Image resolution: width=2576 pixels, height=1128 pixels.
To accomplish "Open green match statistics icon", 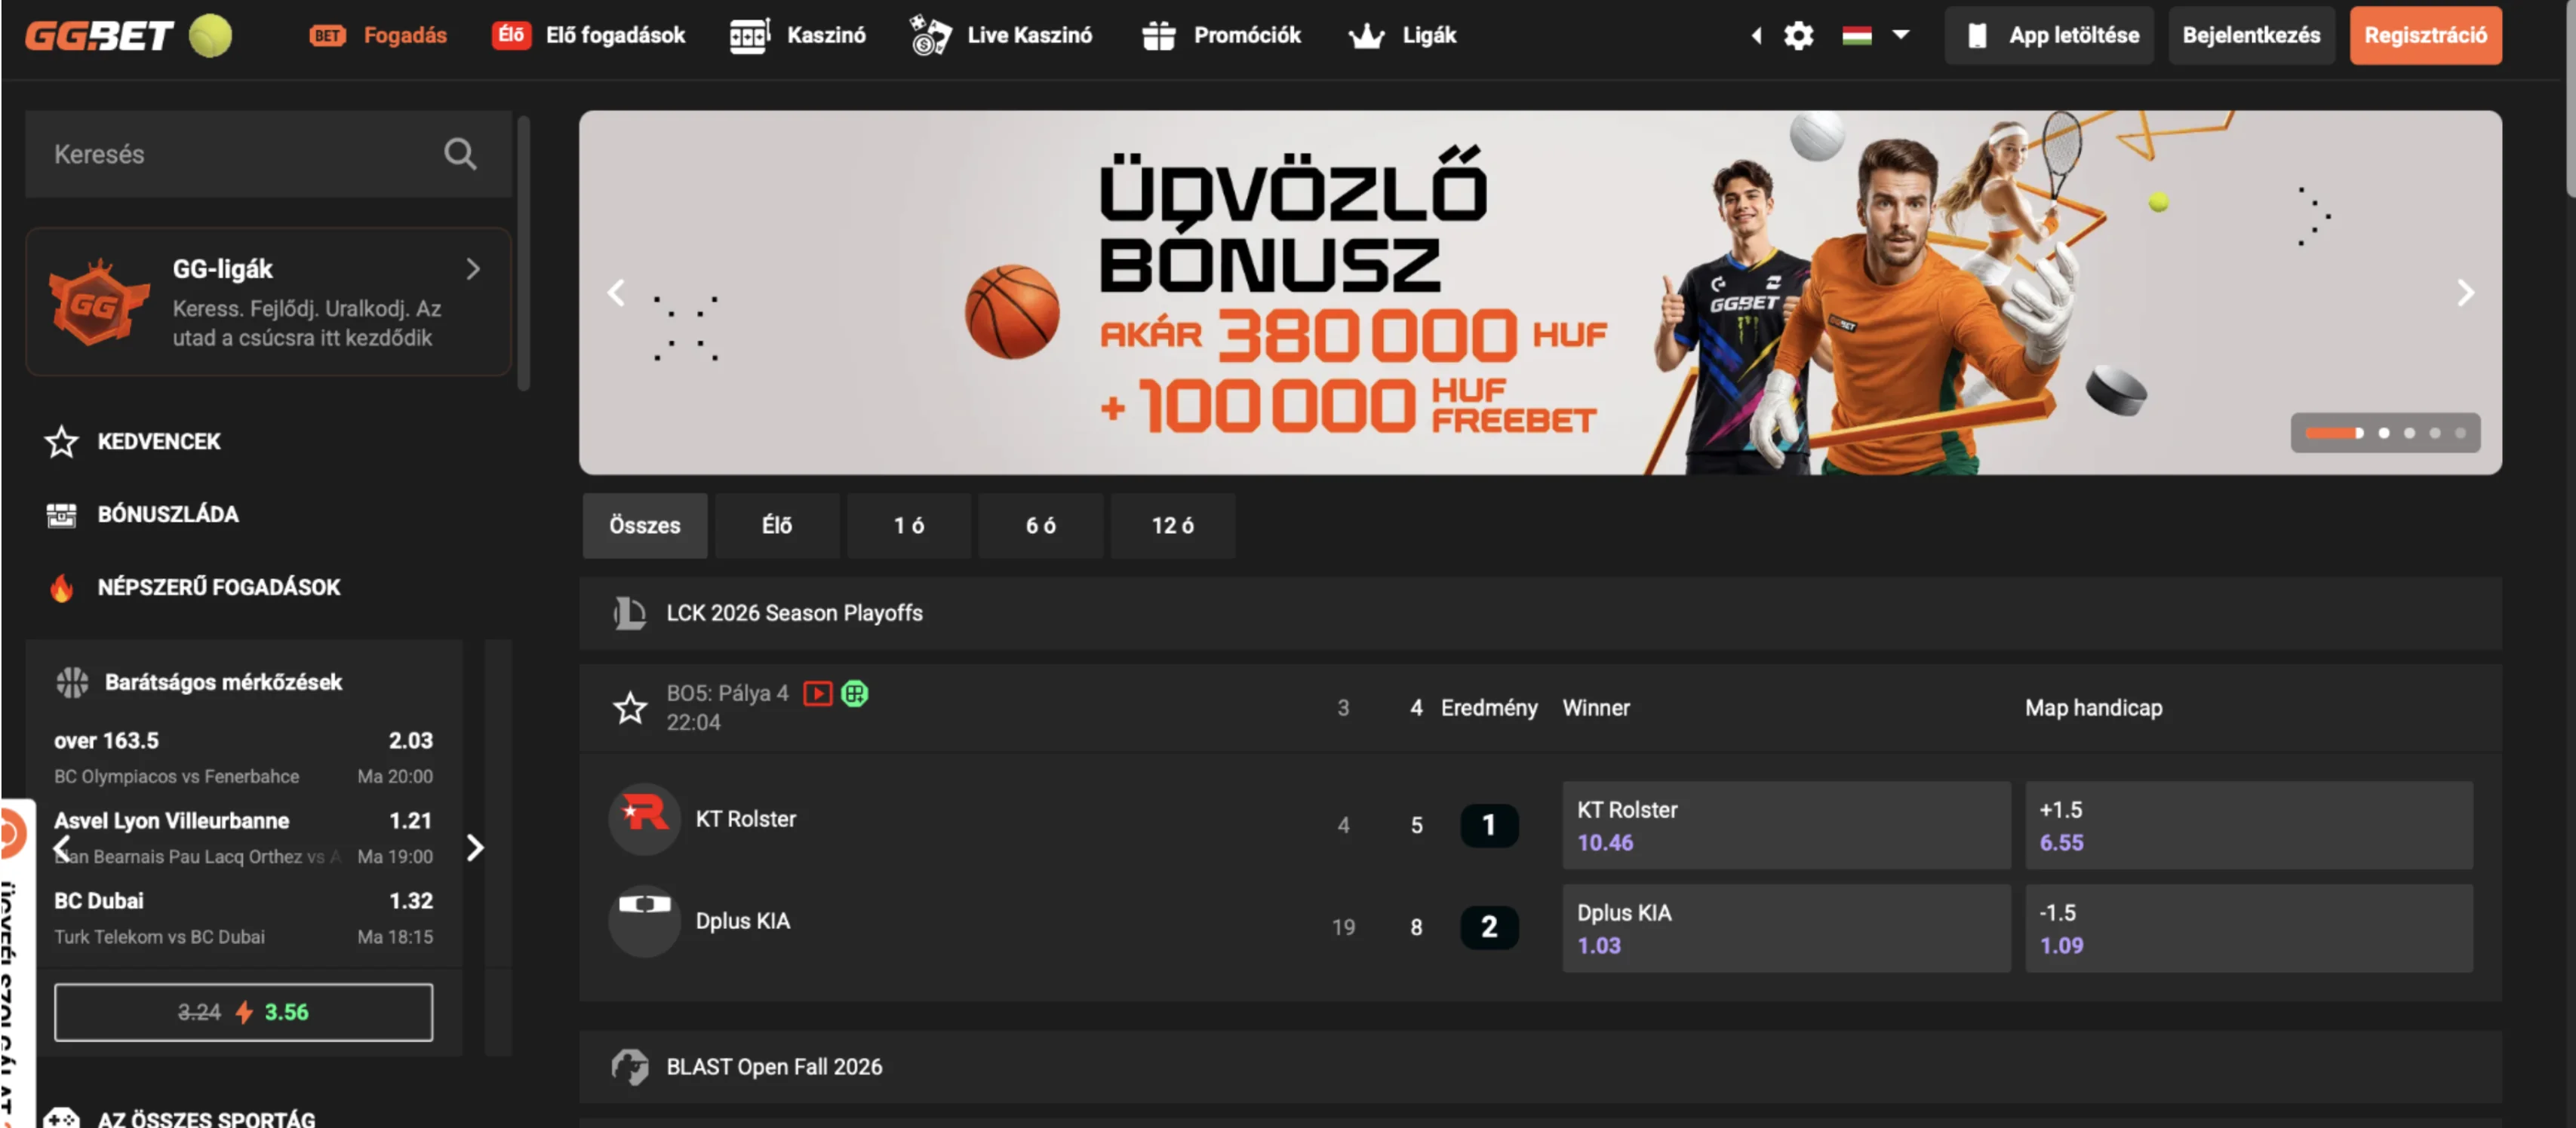I will [855, 694].
